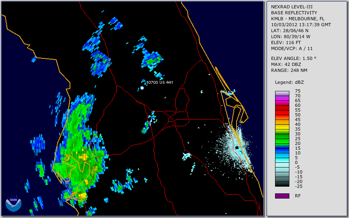
Task: Click the '10/03/2012 13:17:39 GMT' timestamp
Action: tap(301, 25)
